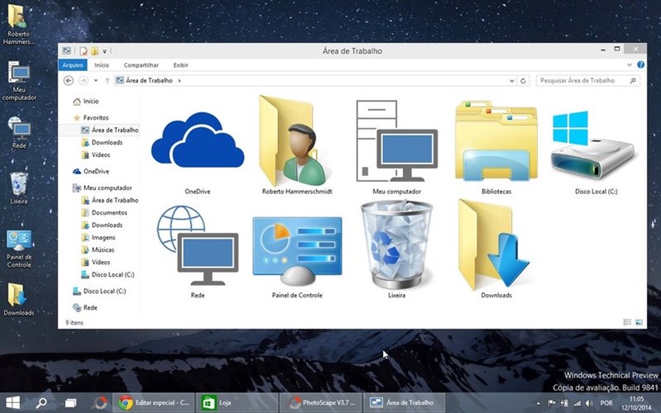The image size is (661, 413).
Task: Switch to details view layout
Action: pos(627,322)
